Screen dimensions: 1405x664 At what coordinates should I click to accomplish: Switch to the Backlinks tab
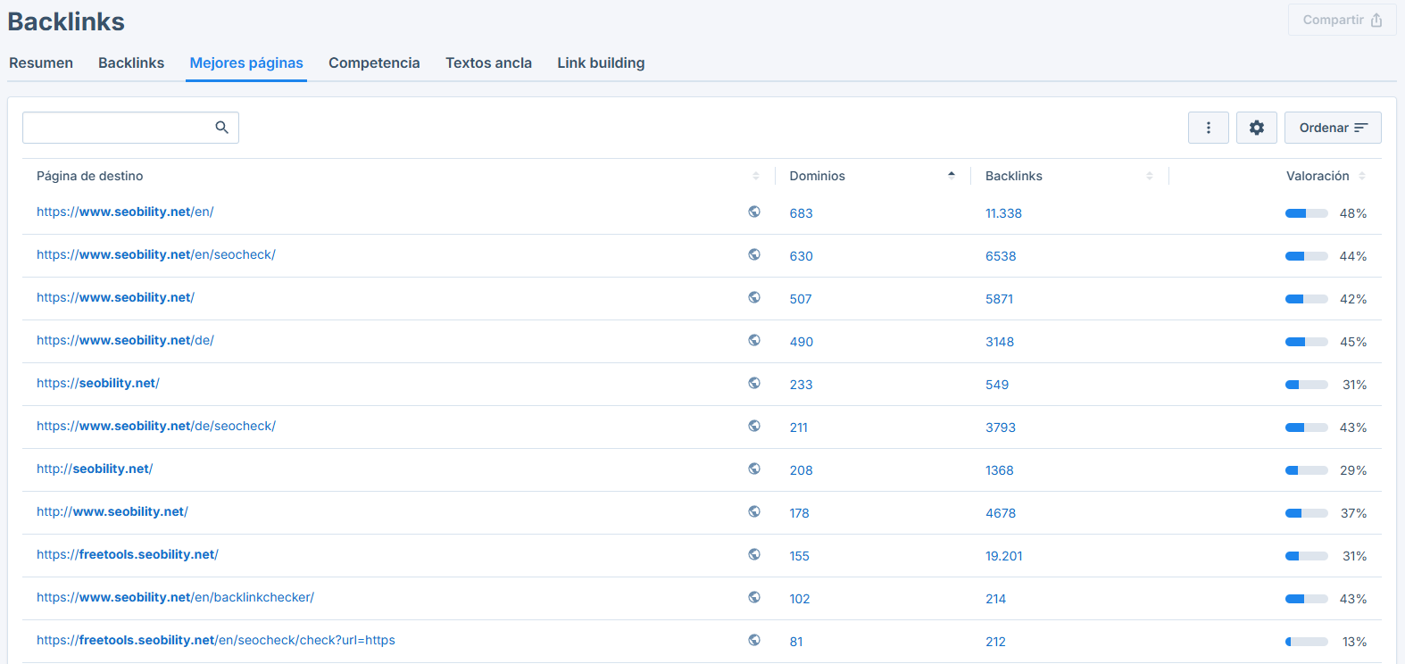pyautogui.click(x=131, y=62)
